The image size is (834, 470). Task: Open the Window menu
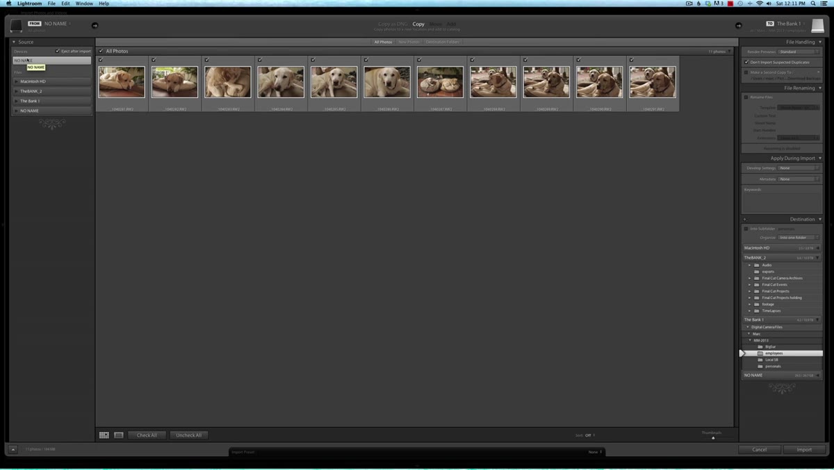tap(84, 3)
